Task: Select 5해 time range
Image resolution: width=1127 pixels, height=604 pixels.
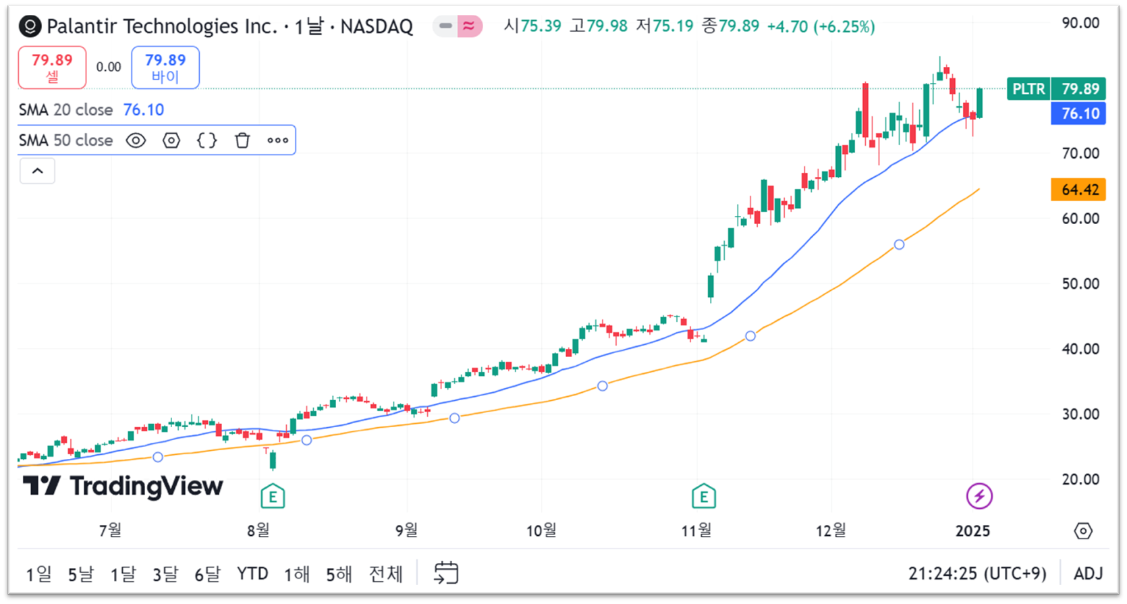Action: (x=339, y=574)
